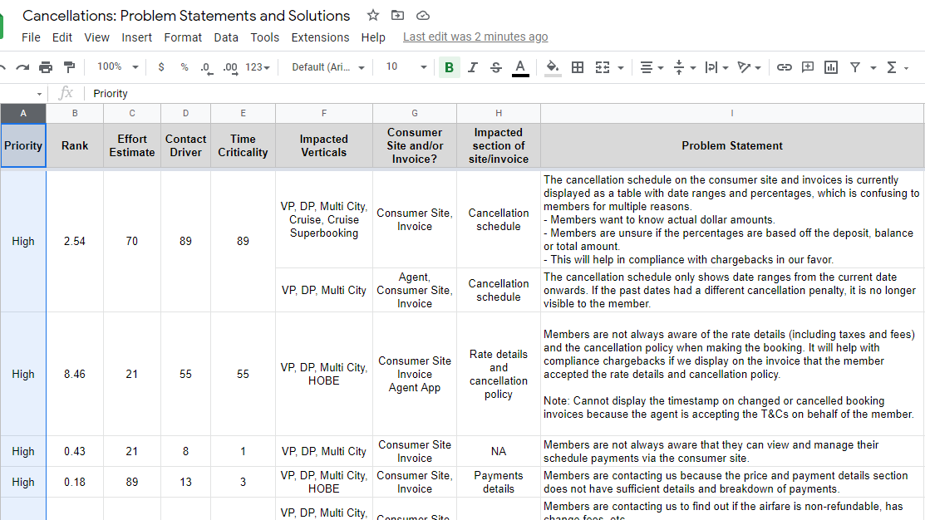Open the name box dropdown arrow
Viewport: 925px width, 520px height.
pyautogui.click(x=39, y=94)
